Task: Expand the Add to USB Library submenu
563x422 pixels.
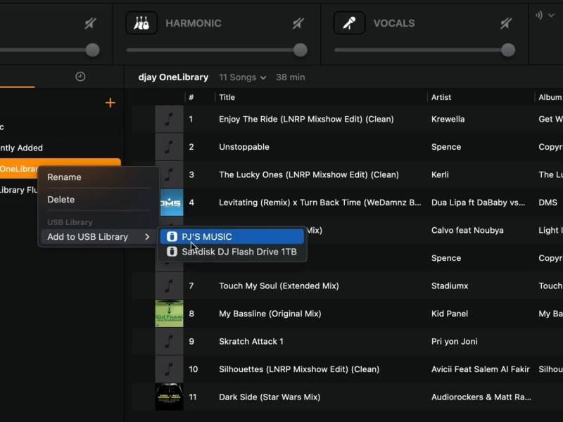Action: coord(98,237)
